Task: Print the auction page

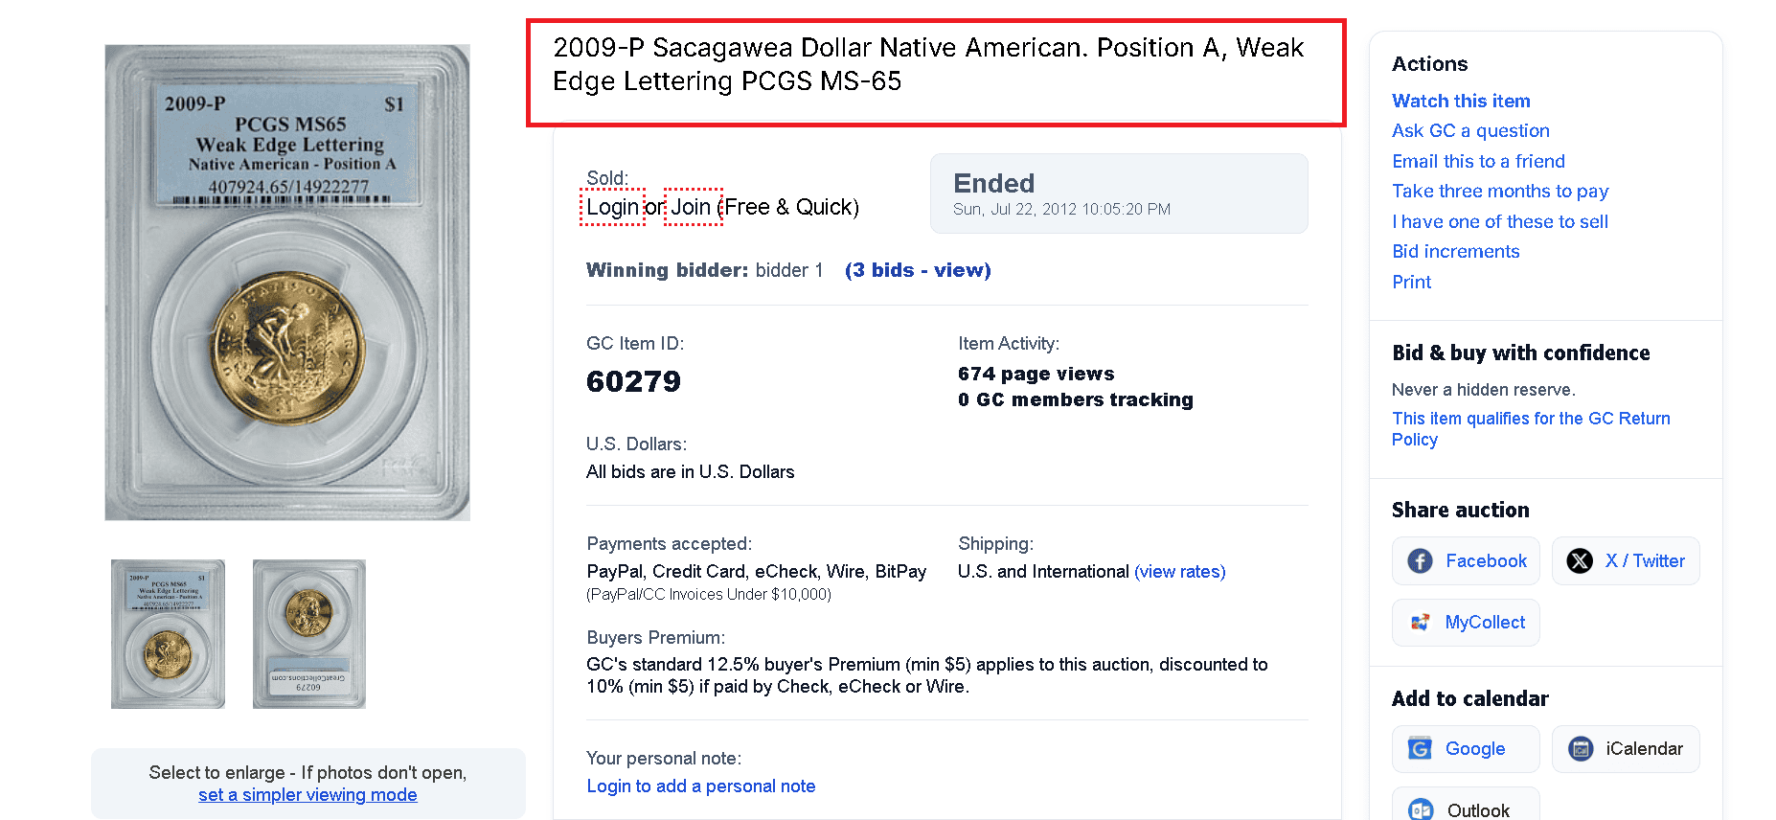Action: [1411, 282]
